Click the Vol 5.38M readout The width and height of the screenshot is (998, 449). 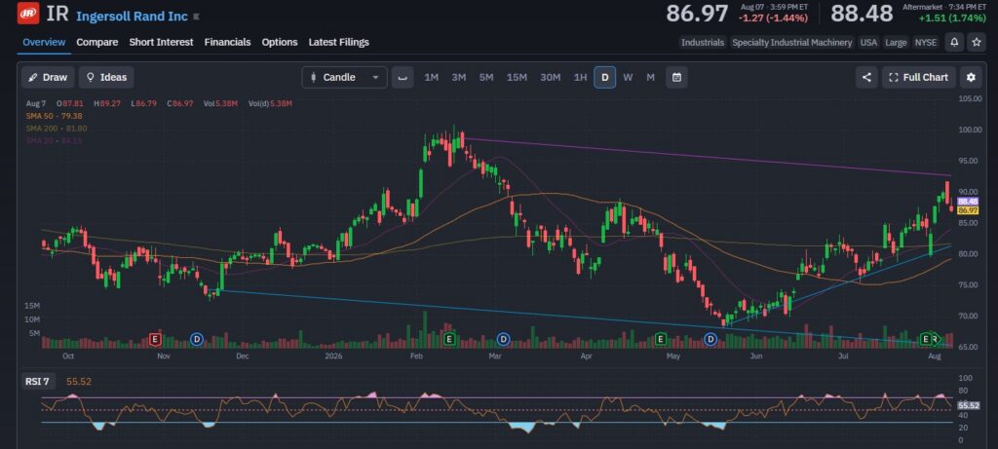pos(221,103)
